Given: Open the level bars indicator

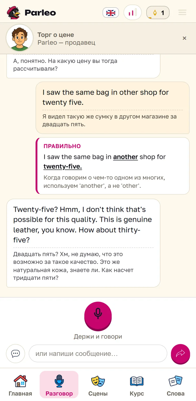Looking at the screenshot, I should point(133,12).
